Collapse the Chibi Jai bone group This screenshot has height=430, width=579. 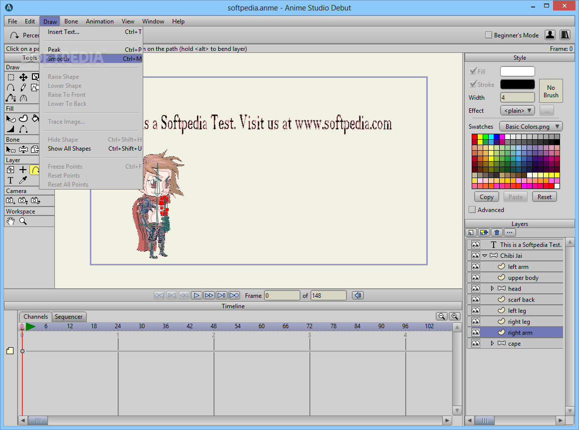[485, 255]
